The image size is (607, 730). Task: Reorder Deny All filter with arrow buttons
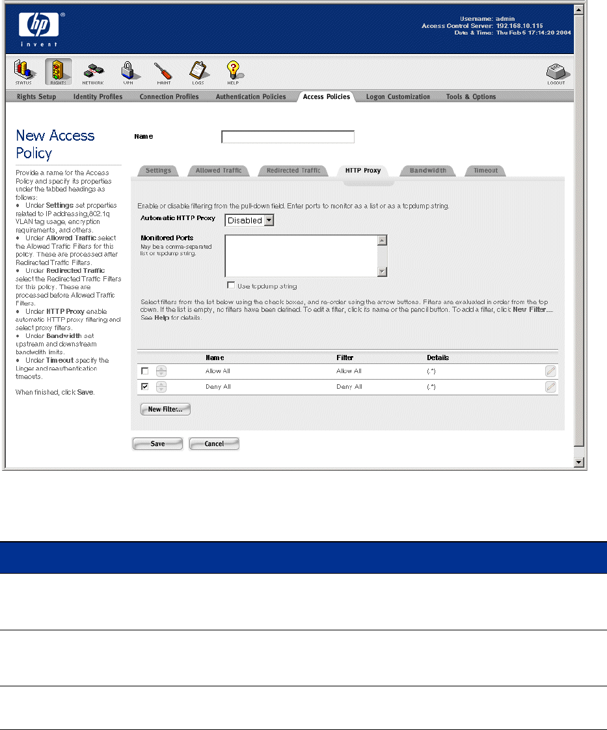[161, 387]
